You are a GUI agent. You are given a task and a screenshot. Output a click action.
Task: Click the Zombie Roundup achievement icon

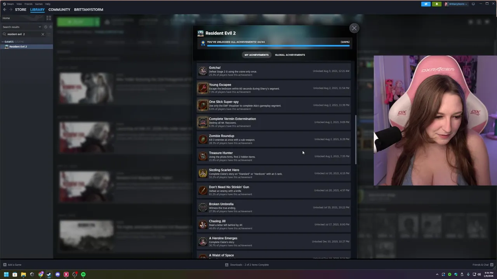[x=203, y=139]
